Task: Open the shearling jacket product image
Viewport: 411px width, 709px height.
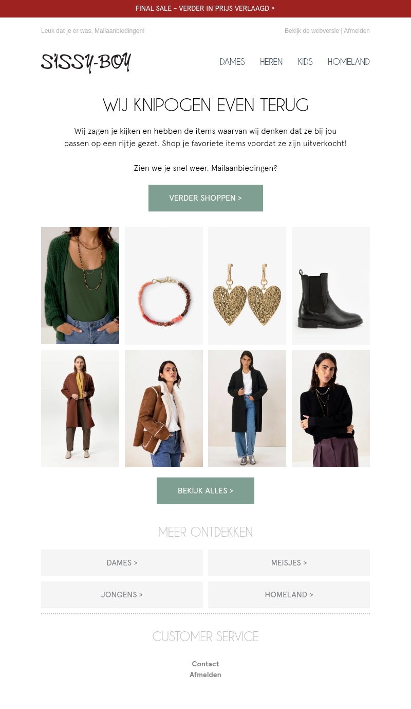Action: pyautogui.click(x=164, y=409)
